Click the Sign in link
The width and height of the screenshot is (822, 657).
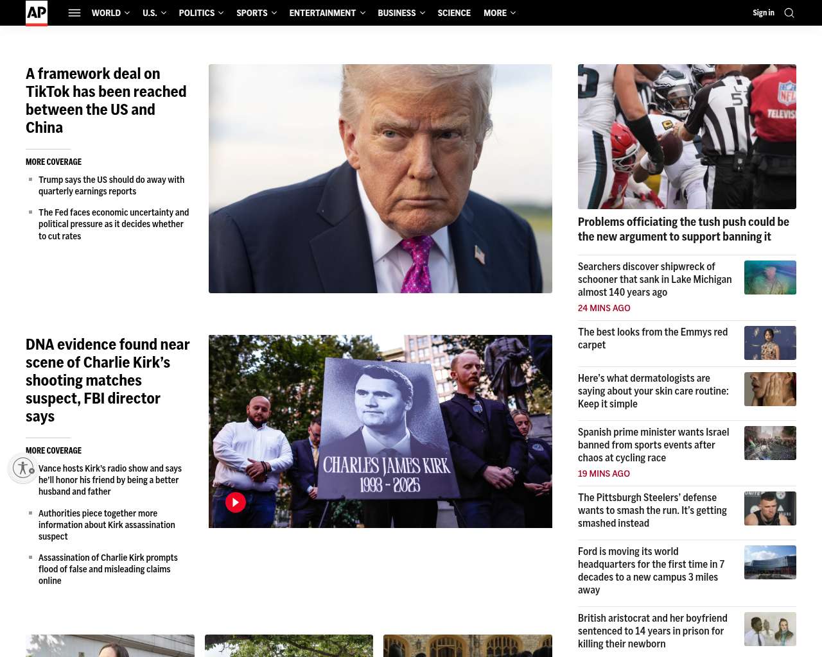[x=764, y=13]
